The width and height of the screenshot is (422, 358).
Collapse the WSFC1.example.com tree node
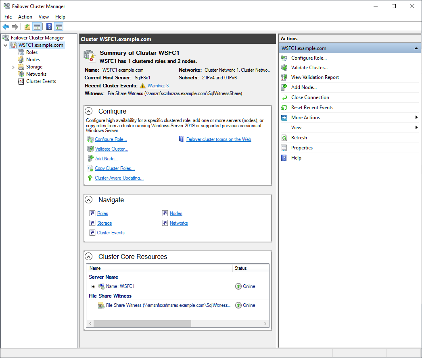[x=5, y=45]
